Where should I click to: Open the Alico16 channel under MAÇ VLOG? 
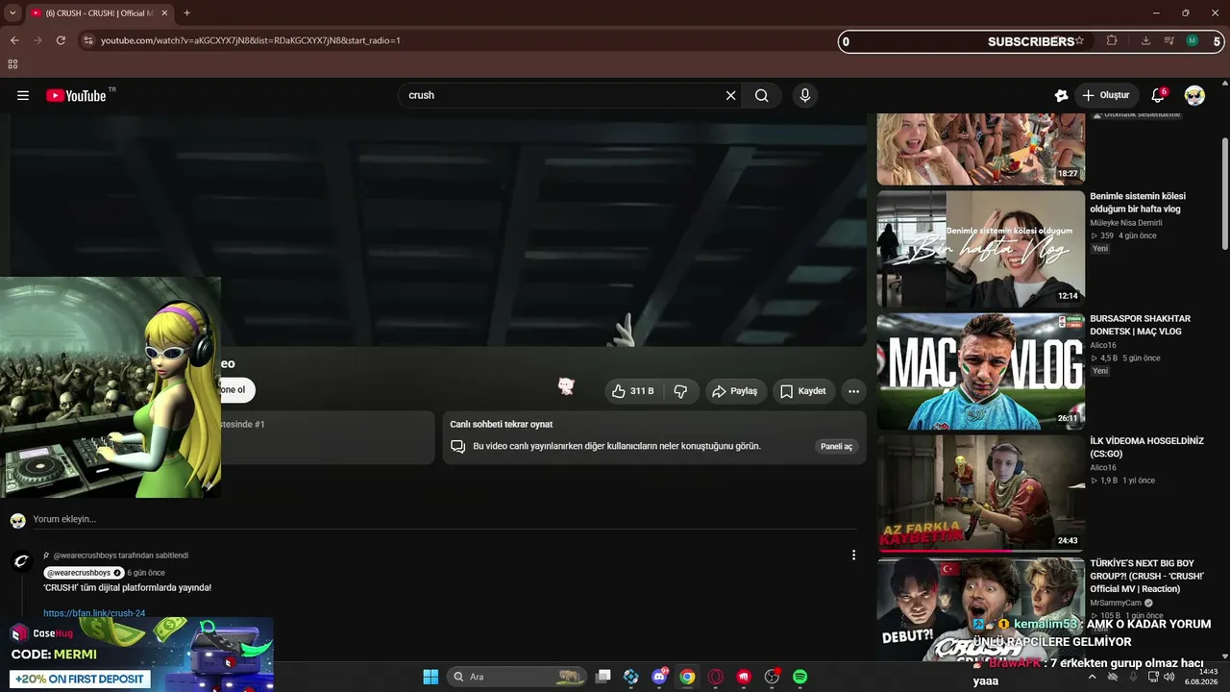tap(1103, 345)
